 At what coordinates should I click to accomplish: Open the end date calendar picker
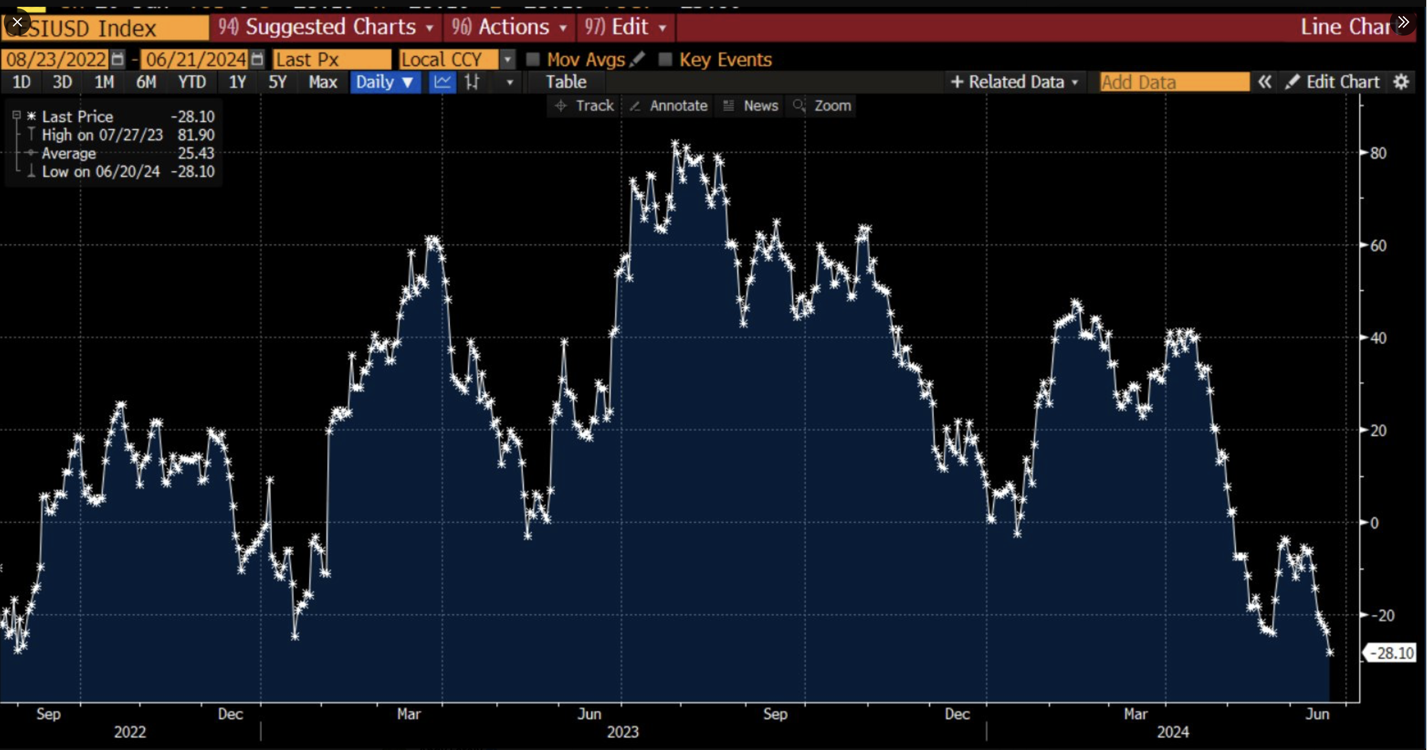pyautogui.click(x=256, y=59)
